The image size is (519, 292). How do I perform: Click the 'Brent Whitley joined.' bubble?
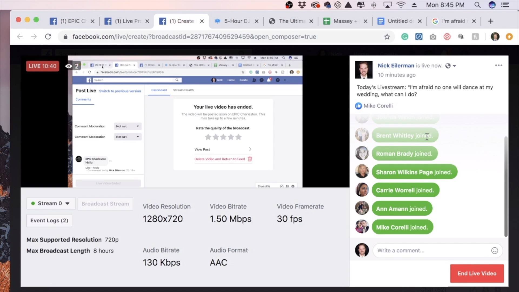405,135
